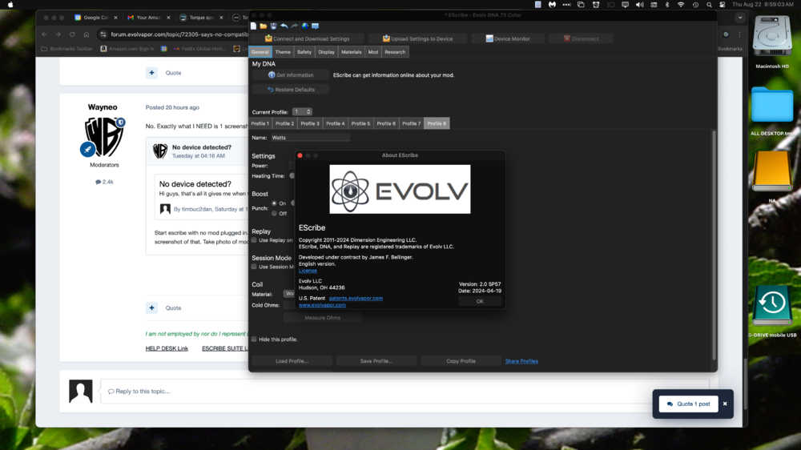
Task: Open Macintosh HD drive on desktop
Action: tap(772, 42)
